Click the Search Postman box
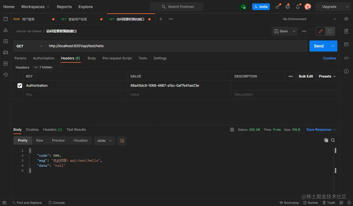 pos(176,7)
